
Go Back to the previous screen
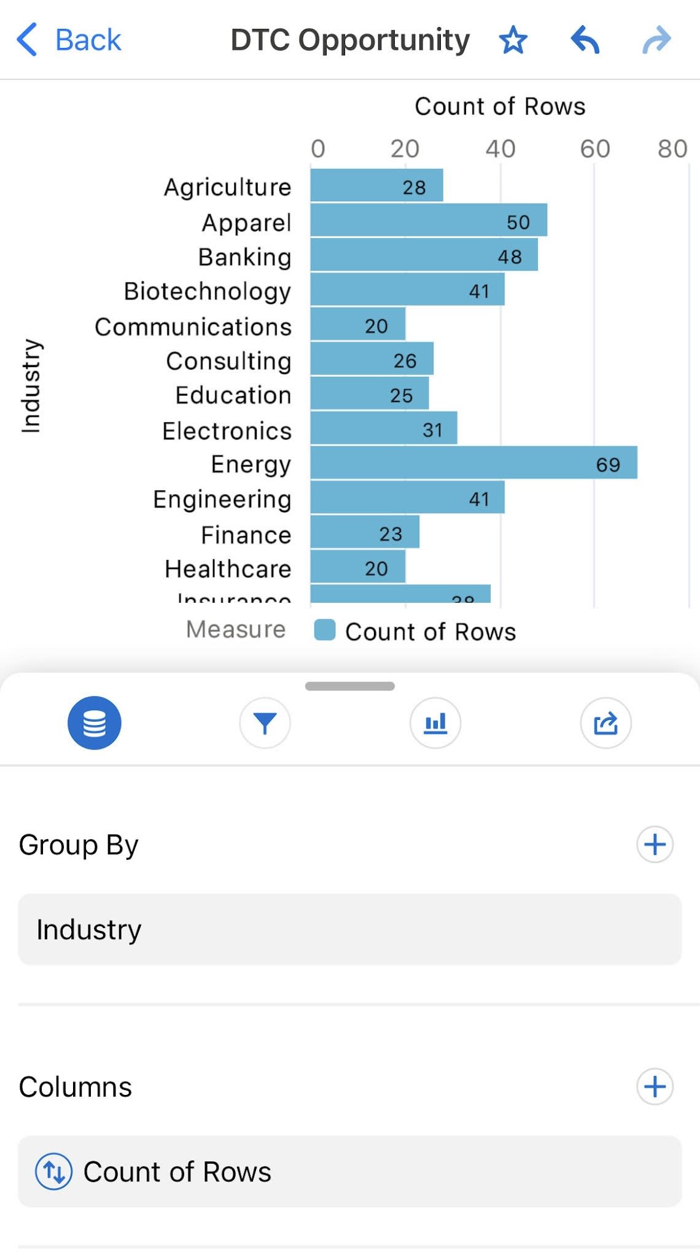click(x=69, y=40)
